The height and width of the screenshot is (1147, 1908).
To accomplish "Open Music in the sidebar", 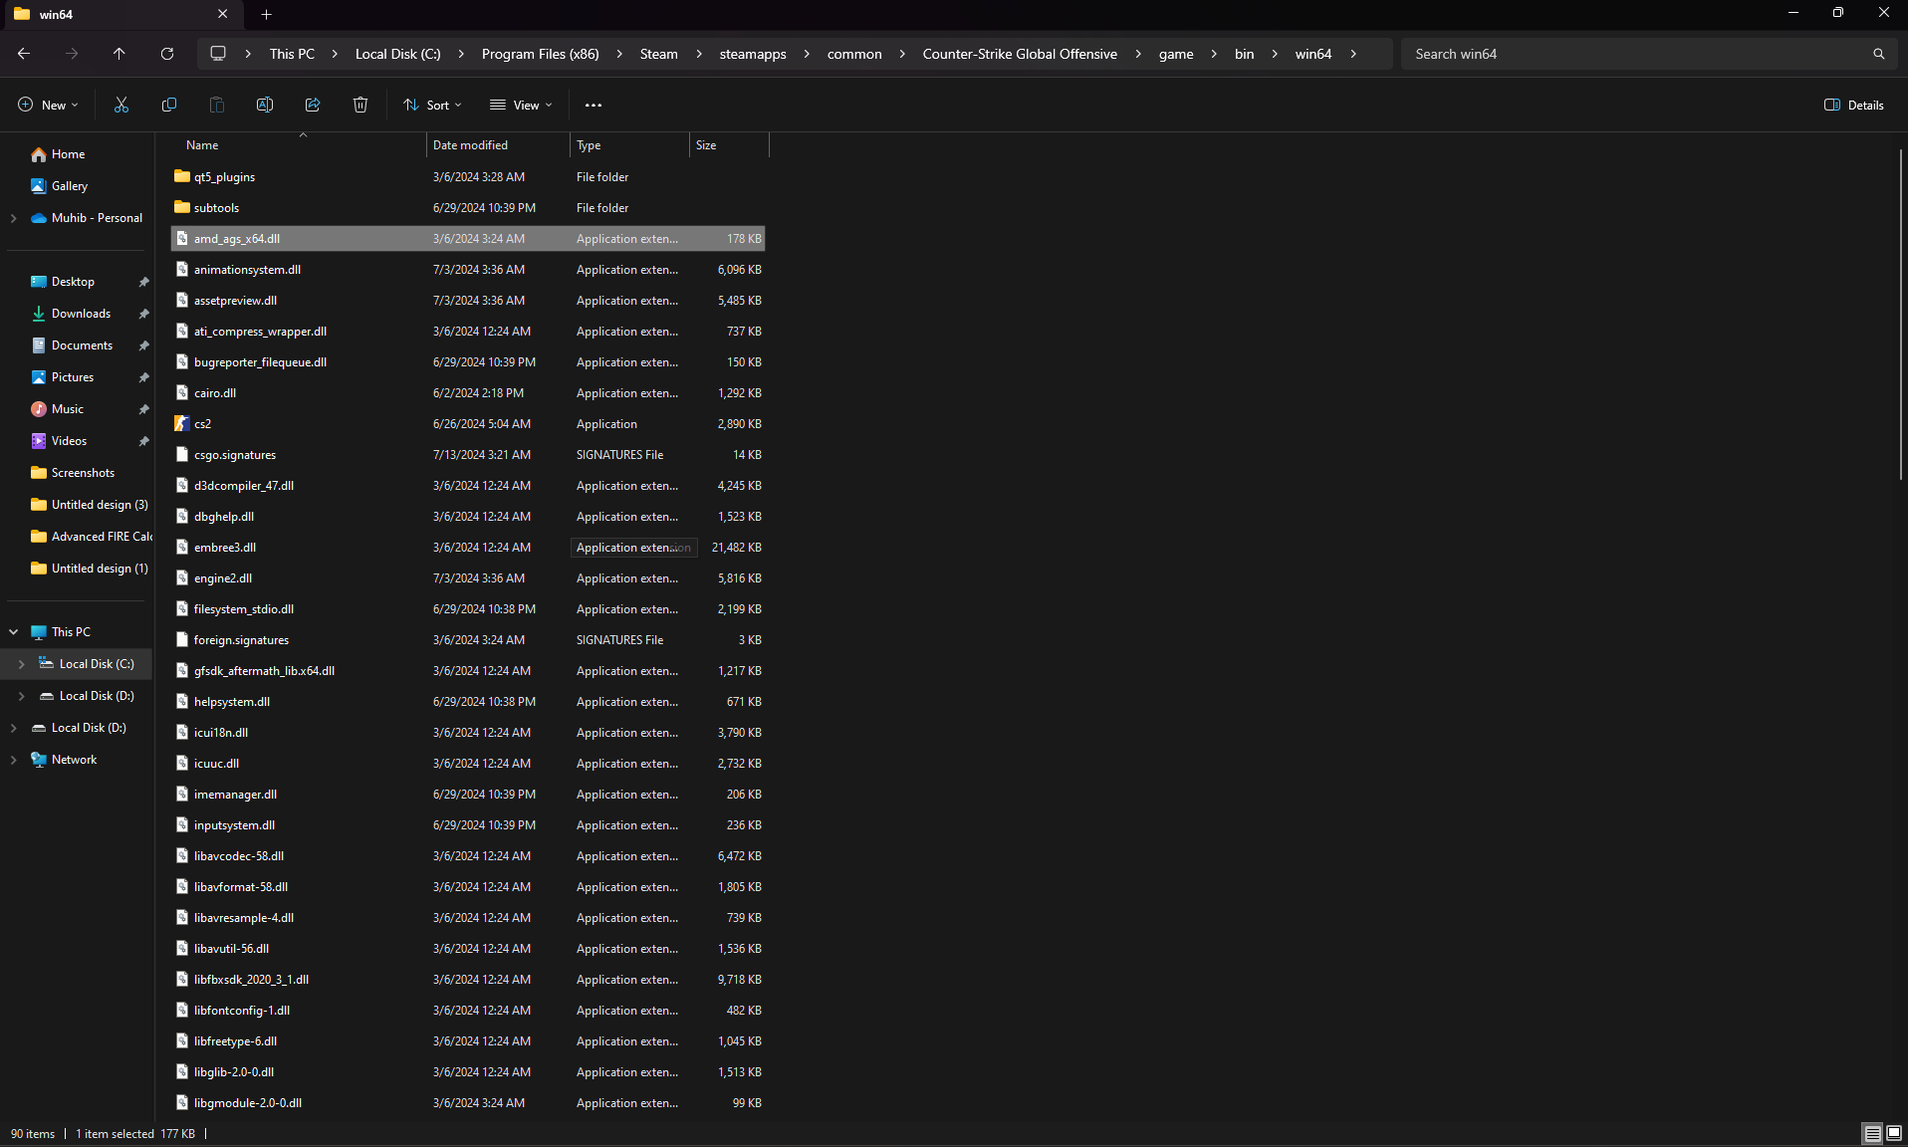I will [67, 409].
